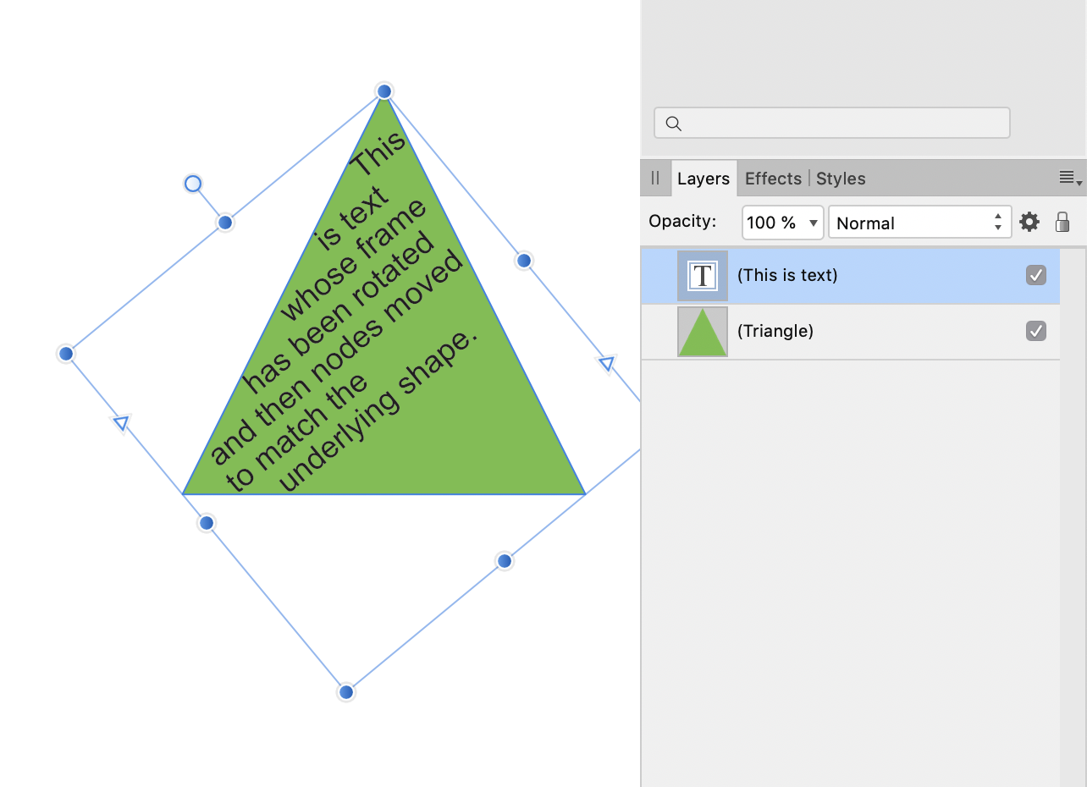Viewport: 1087px width, 787px height.
Task: Lock the selected layer with padlock icon
Action: (x=1062, y=223)
